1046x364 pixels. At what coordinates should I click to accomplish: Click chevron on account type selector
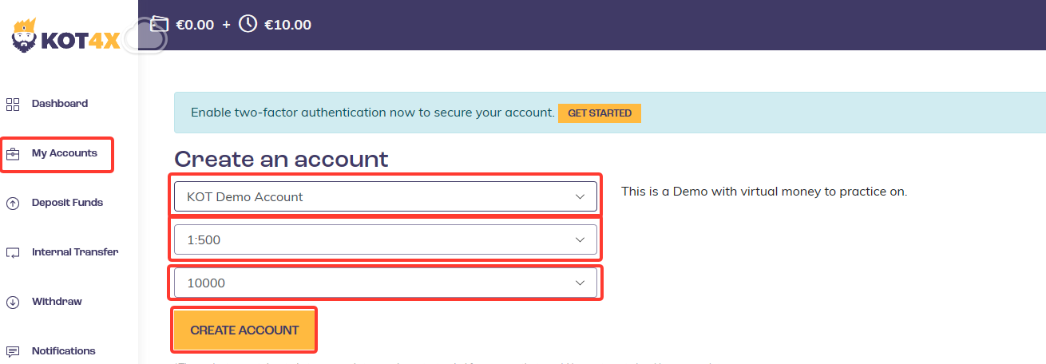coord(580,197)
